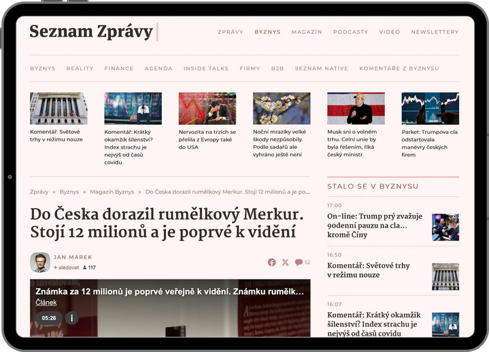Select Seznam Native subsection tab

pyautogui.click(x=321, y=68)
